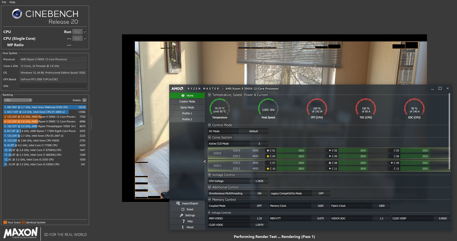The image size is (457, 241).
Task: Toggle Coupled Mode OFF setting
Action: (259, 206)
